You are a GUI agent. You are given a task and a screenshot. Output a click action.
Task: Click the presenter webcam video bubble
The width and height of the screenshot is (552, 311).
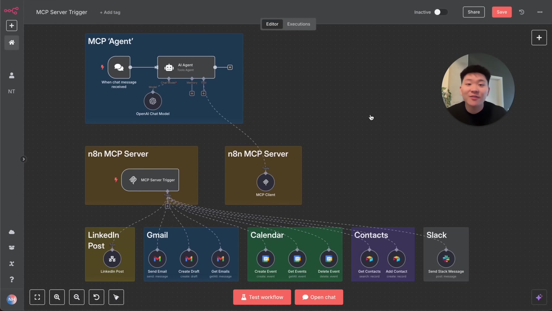coord(478,90)
